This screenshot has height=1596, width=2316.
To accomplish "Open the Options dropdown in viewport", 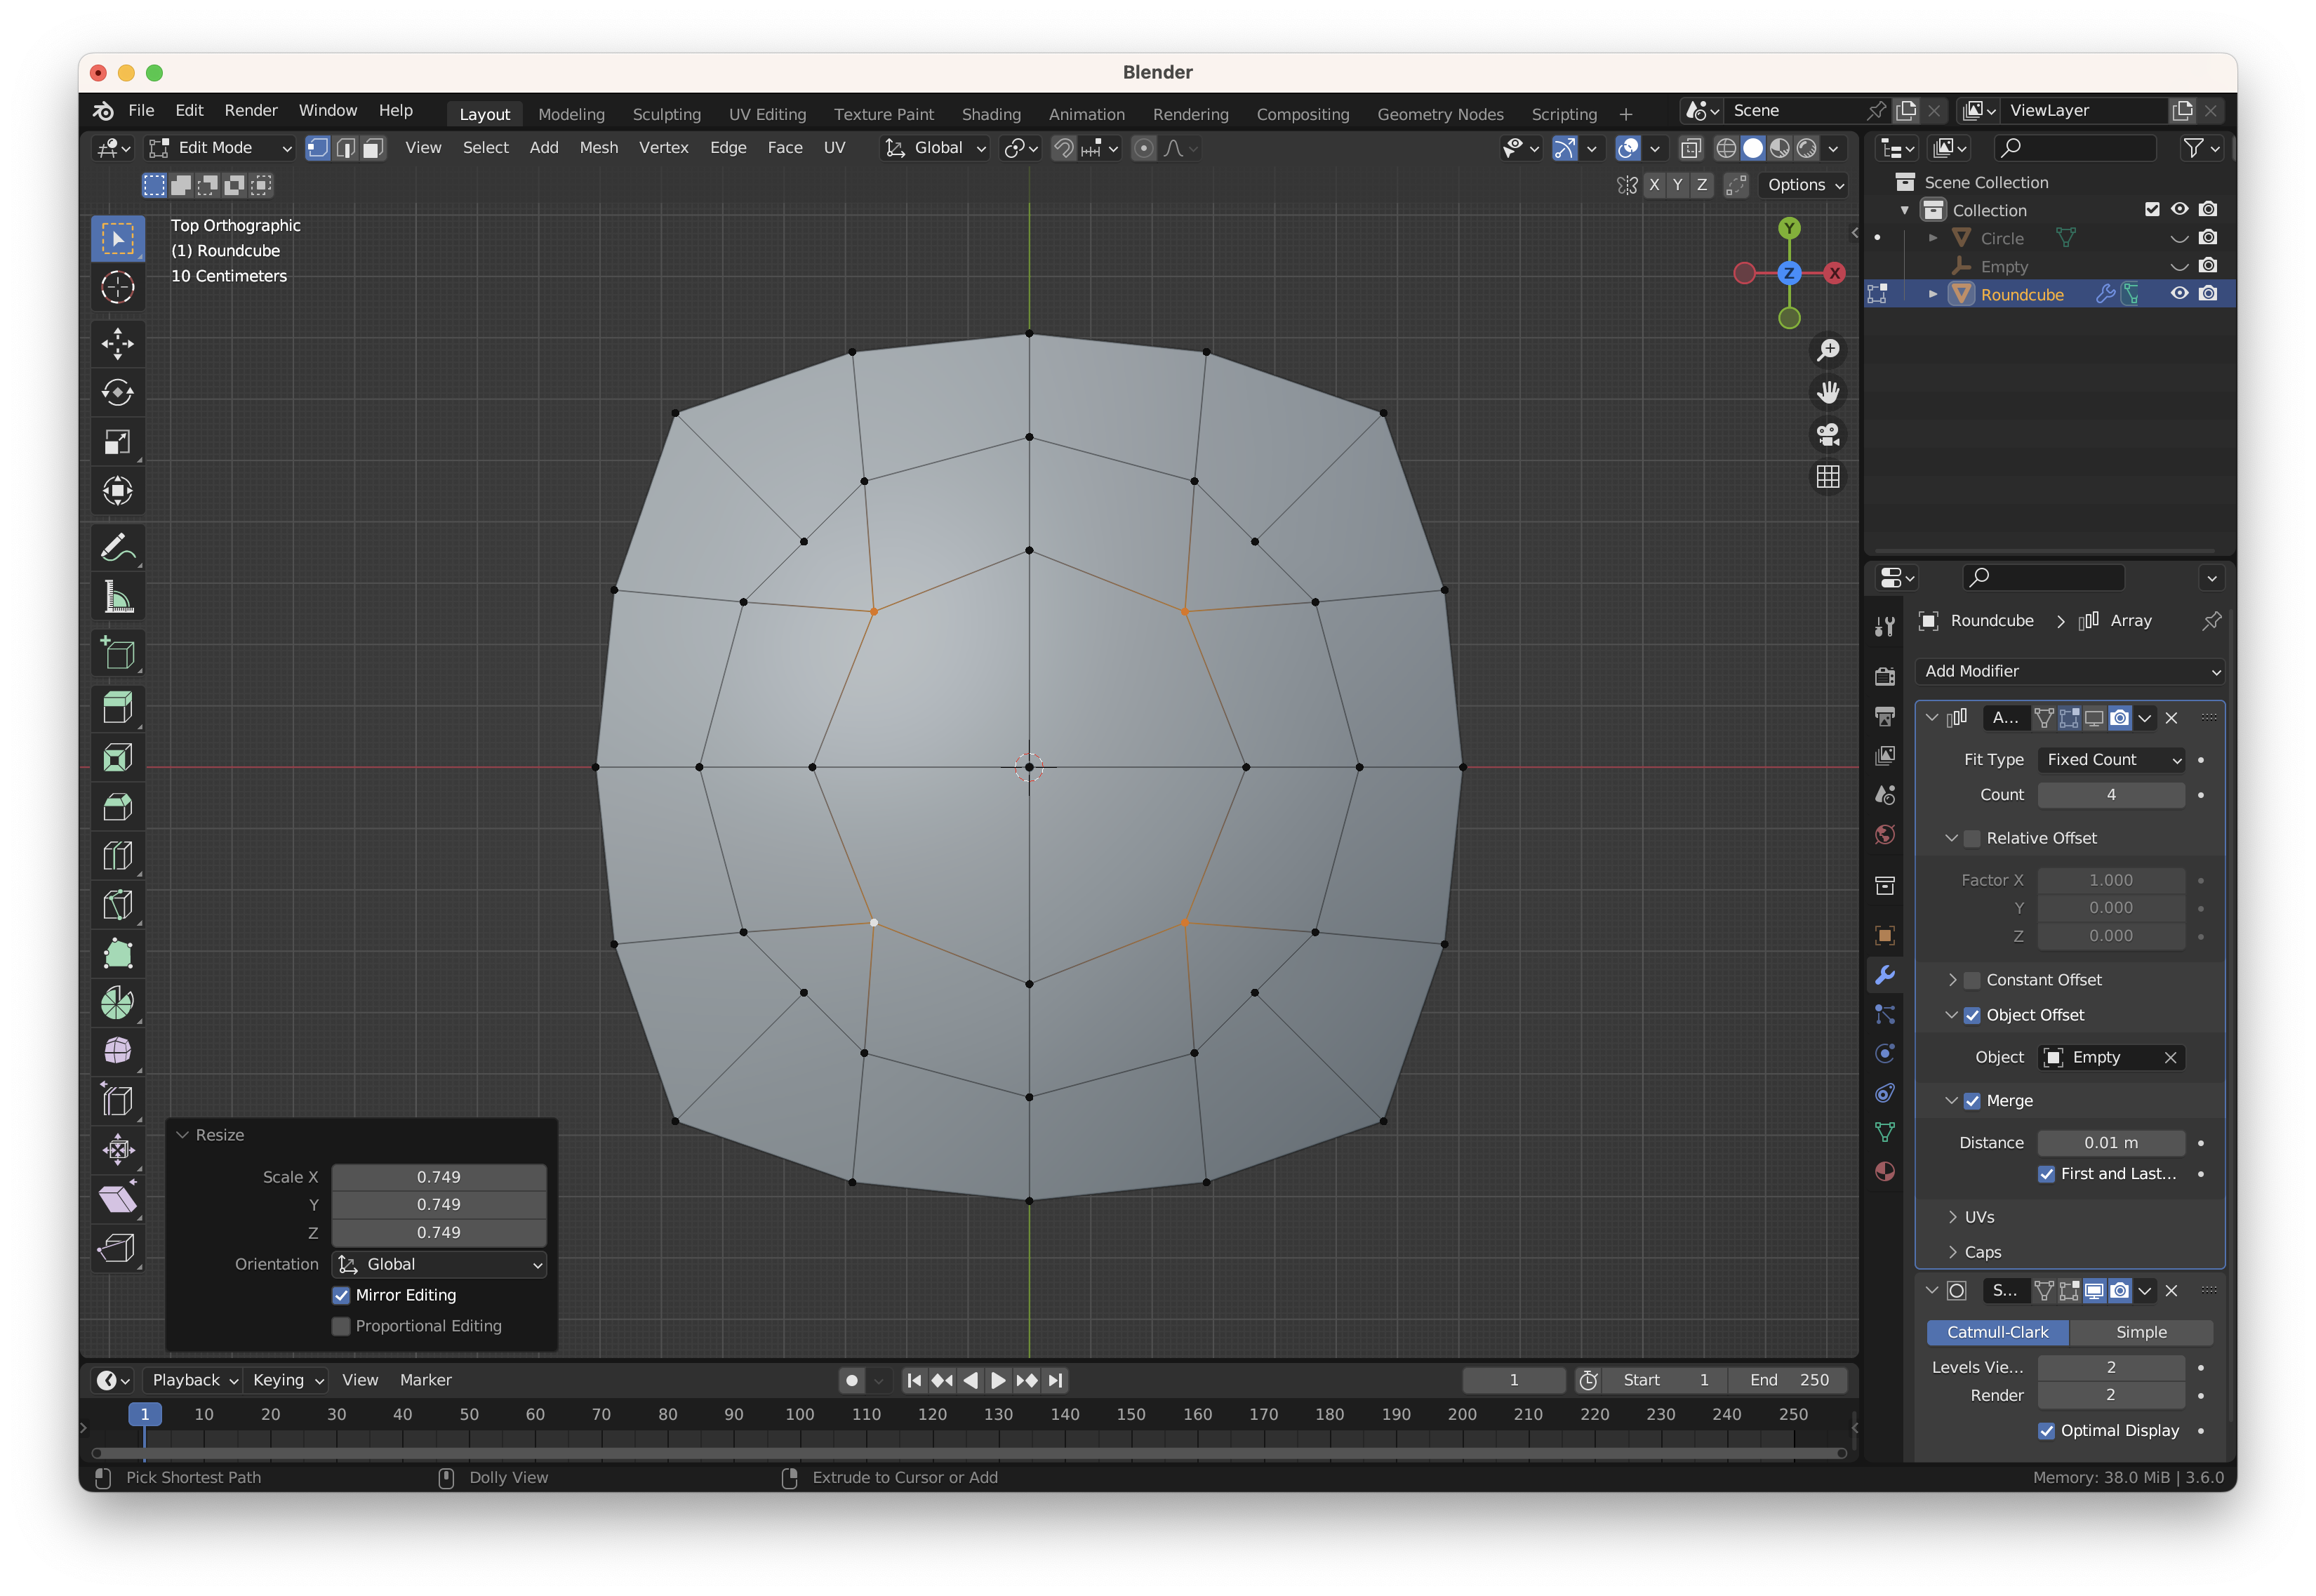I will (1805, 185).
